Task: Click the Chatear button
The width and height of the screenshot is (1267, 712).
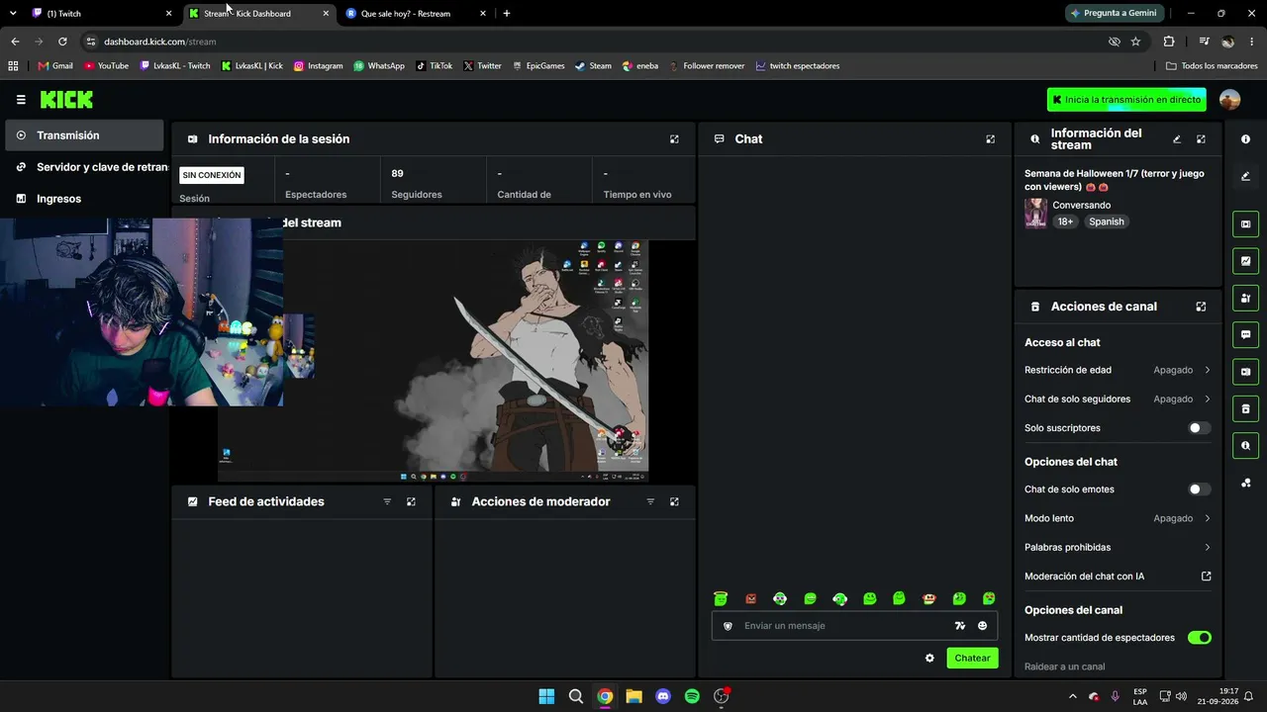Action: tap(972, 659)
